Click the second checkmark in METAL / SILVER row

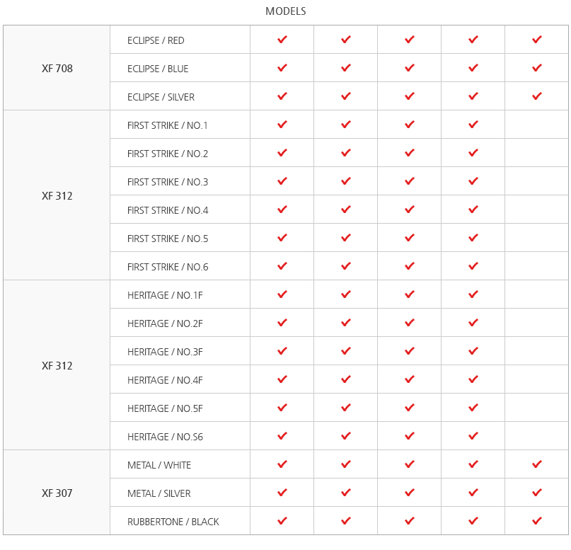345,493
